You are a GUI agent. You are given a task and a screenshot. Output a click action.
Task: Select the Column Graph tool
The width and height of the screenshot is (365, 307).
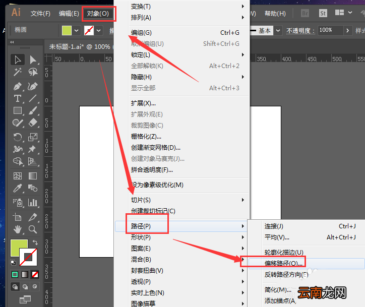point(33,203)
